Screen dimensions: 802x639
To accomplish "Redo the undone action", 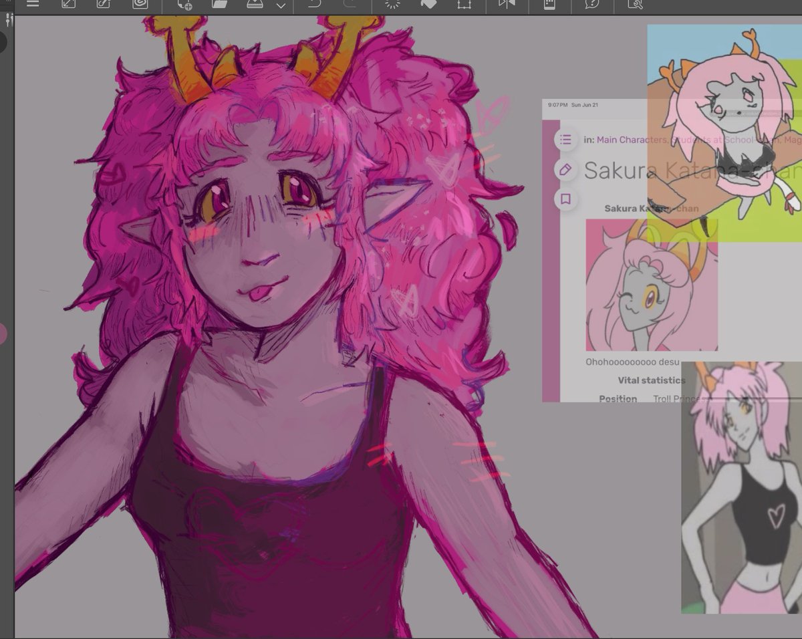I will pos(349,4).
